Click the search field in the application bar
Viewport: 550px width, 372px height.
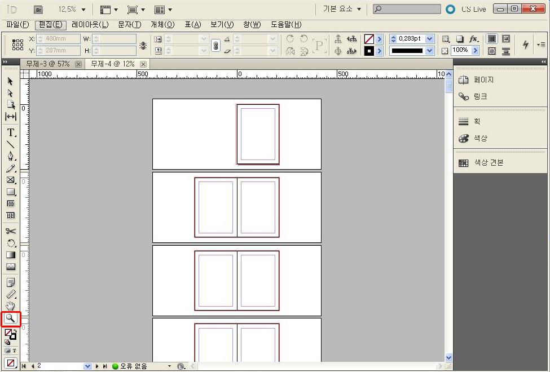410,10
